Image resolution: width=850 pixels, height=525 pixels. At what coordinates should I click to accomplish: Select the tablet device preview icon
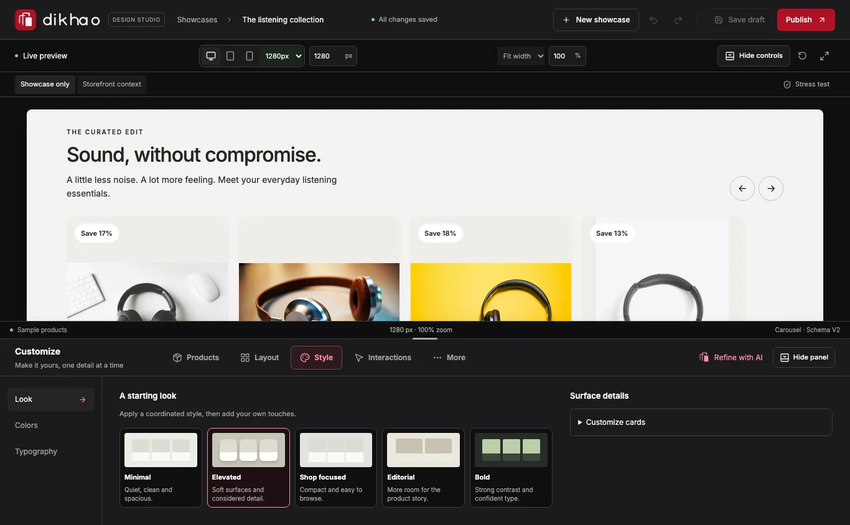(230, 56)
